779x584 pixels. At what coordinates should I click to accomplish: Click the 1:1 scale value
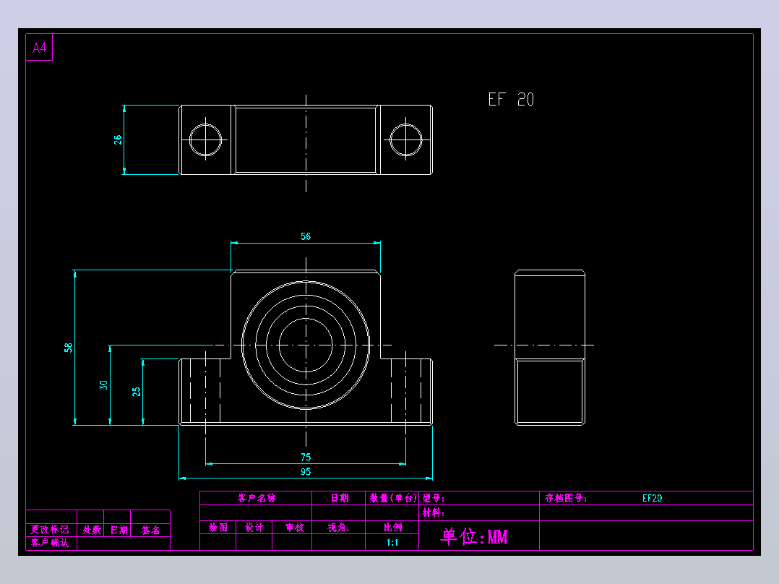pos(392,542)
